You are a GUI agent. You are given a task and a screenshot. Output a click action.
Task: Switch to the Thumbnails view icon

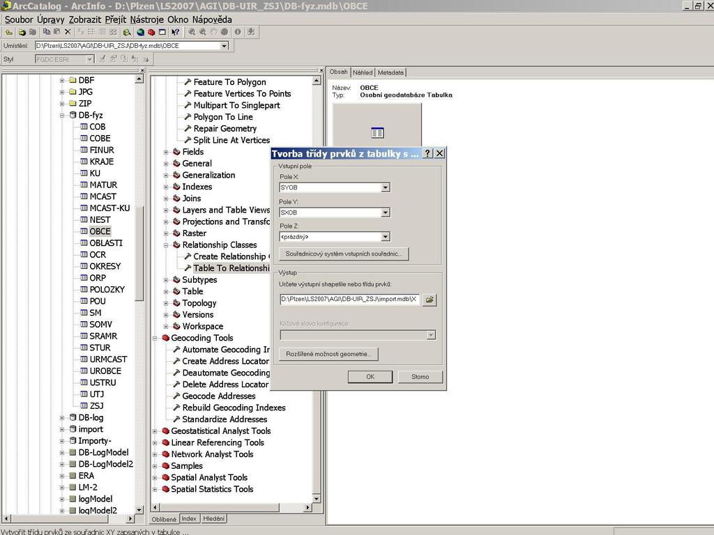[x=113, y=32]
